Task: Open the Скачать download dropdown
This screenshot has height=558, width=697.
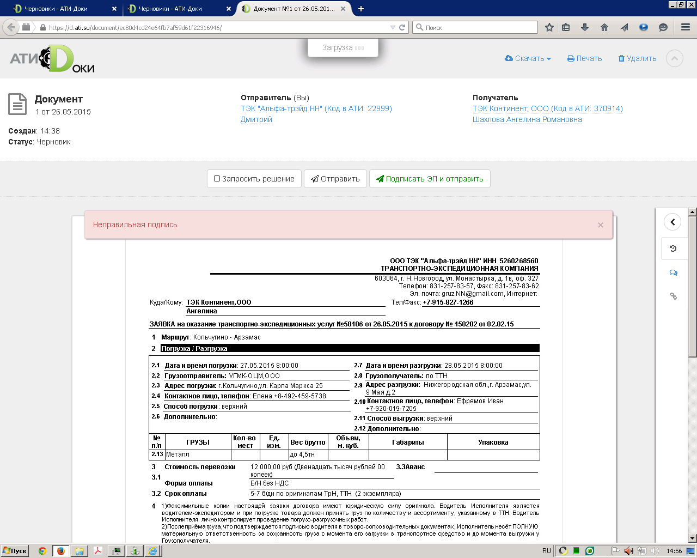Action: (528, 58)
